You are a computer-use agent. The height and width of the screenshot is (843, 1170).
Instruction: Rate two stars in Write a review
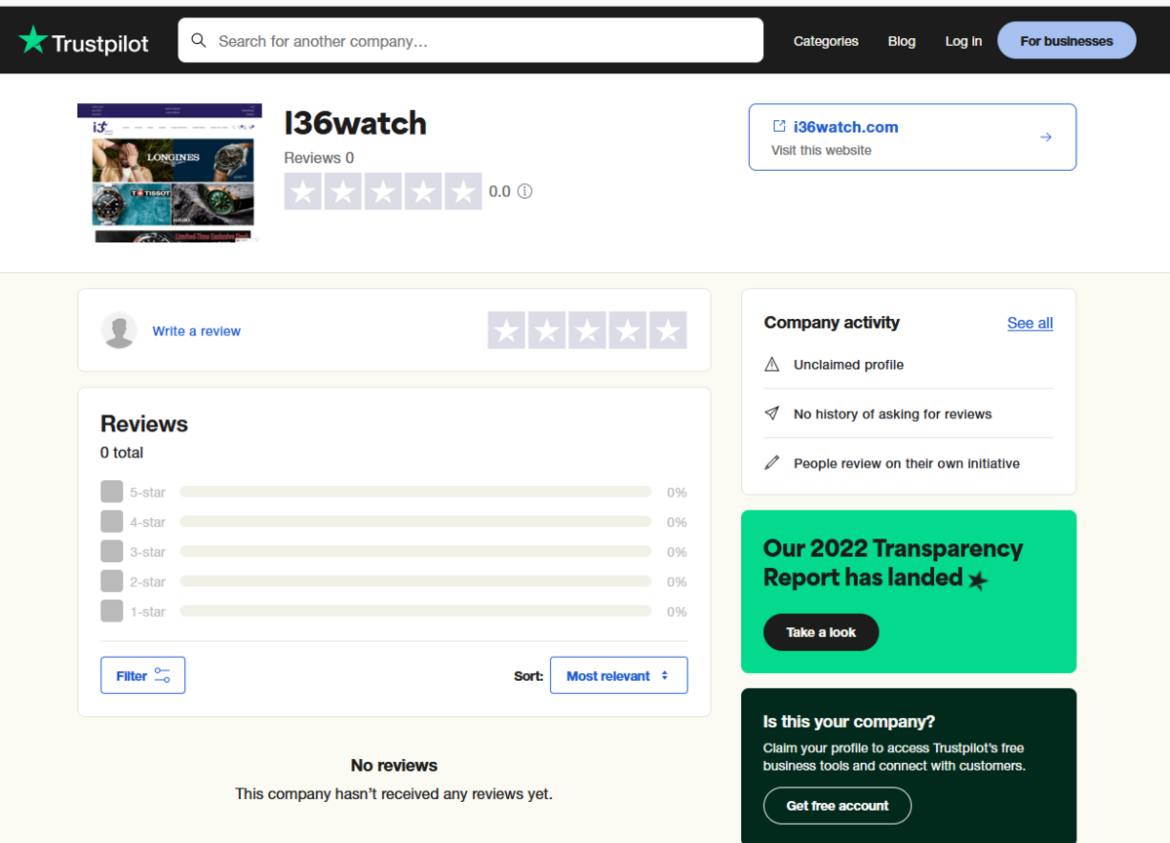(547, 331)
